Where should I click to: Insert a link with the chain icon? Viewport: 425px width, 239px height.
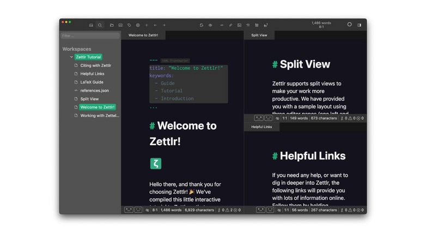(230, 25)
